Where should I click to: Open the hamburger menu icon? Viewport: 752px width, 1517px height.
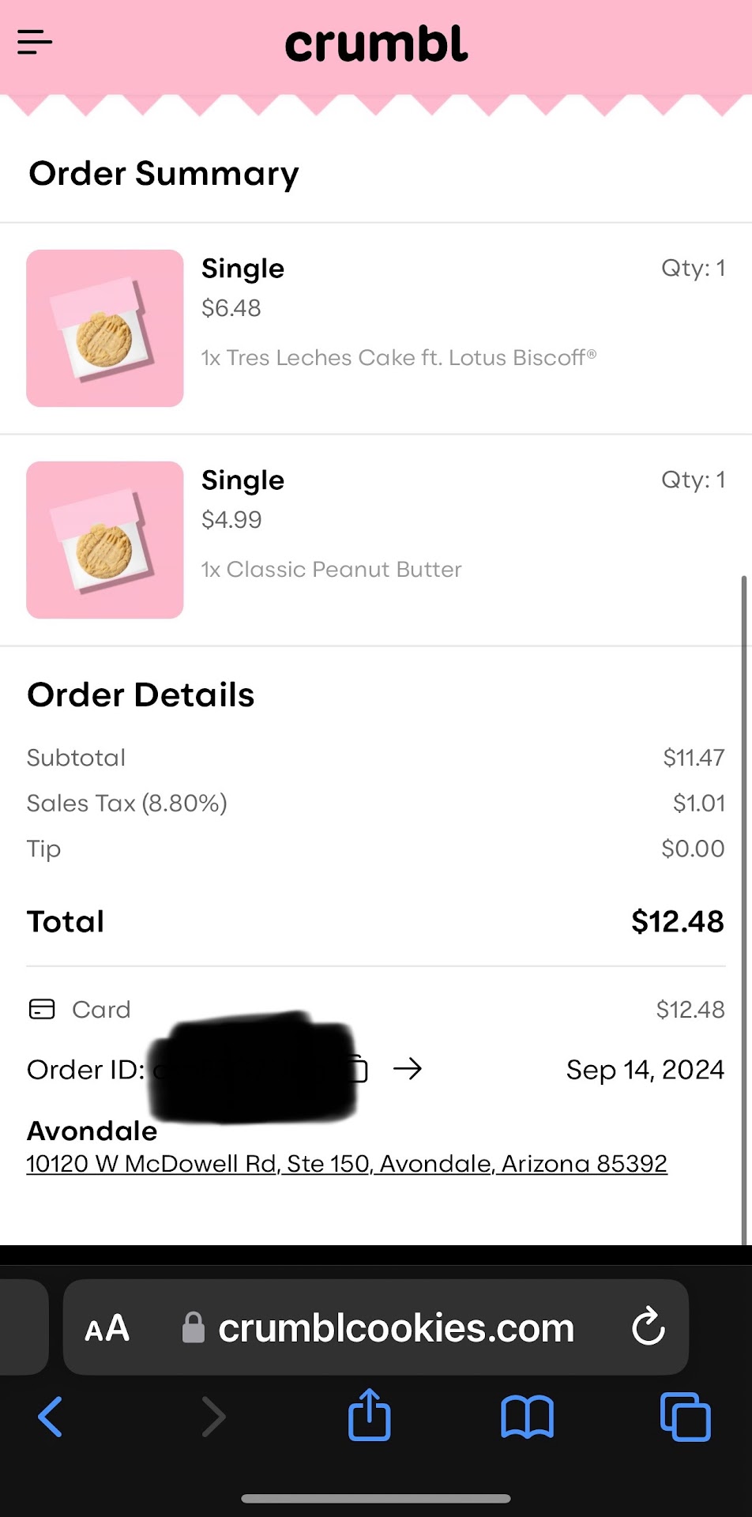[x=35, y=42]
